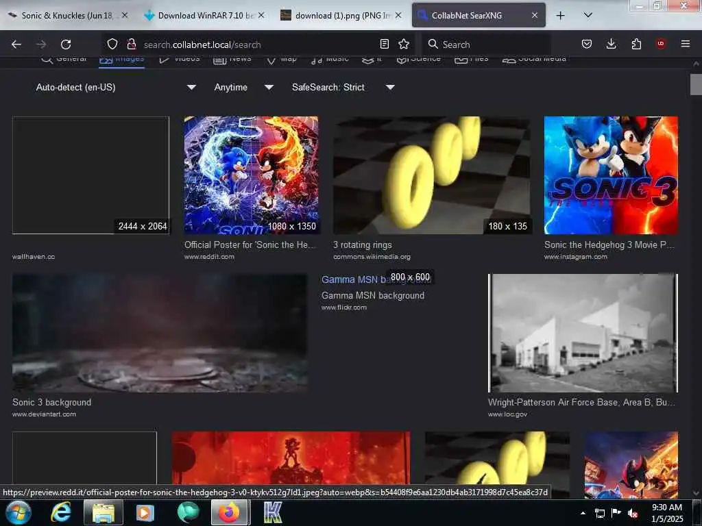
Task: Switch to the download (1).png tab
Action: click(342, 15)
